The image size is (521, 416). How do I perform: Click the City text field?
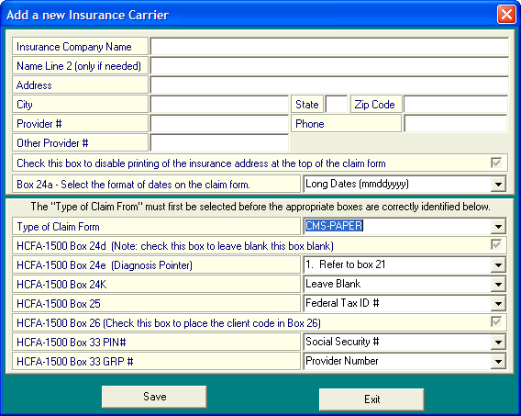[x=219, y=104]
